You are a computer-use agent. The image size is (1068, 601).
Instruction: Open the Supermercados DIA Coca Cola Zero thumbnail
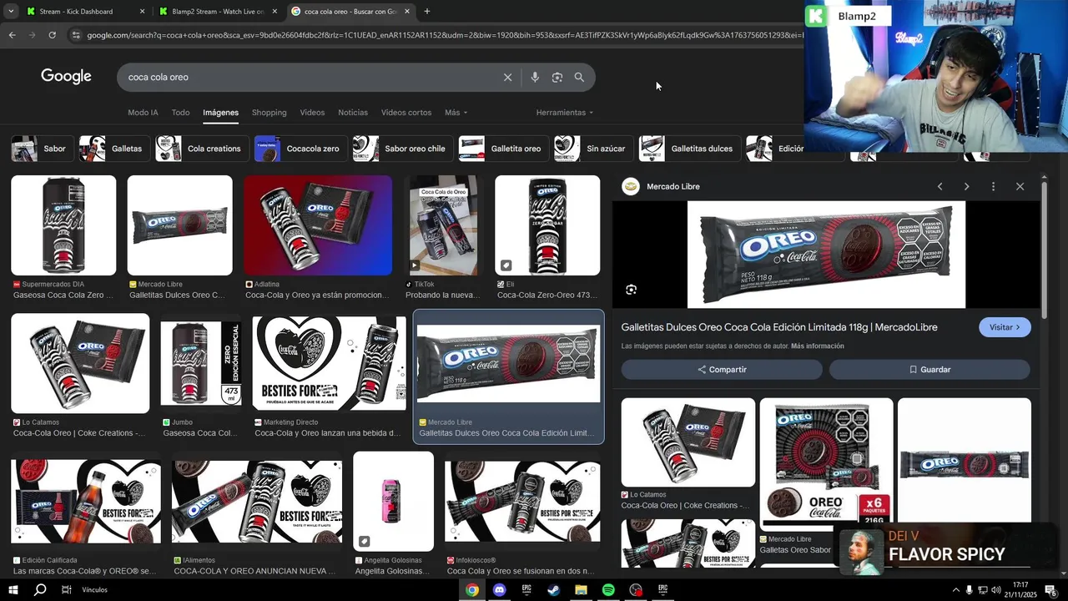pos(63,225)
